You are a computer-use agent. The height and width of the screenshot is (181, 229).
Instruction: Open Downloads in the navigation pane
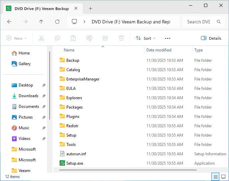click(28, 96)
